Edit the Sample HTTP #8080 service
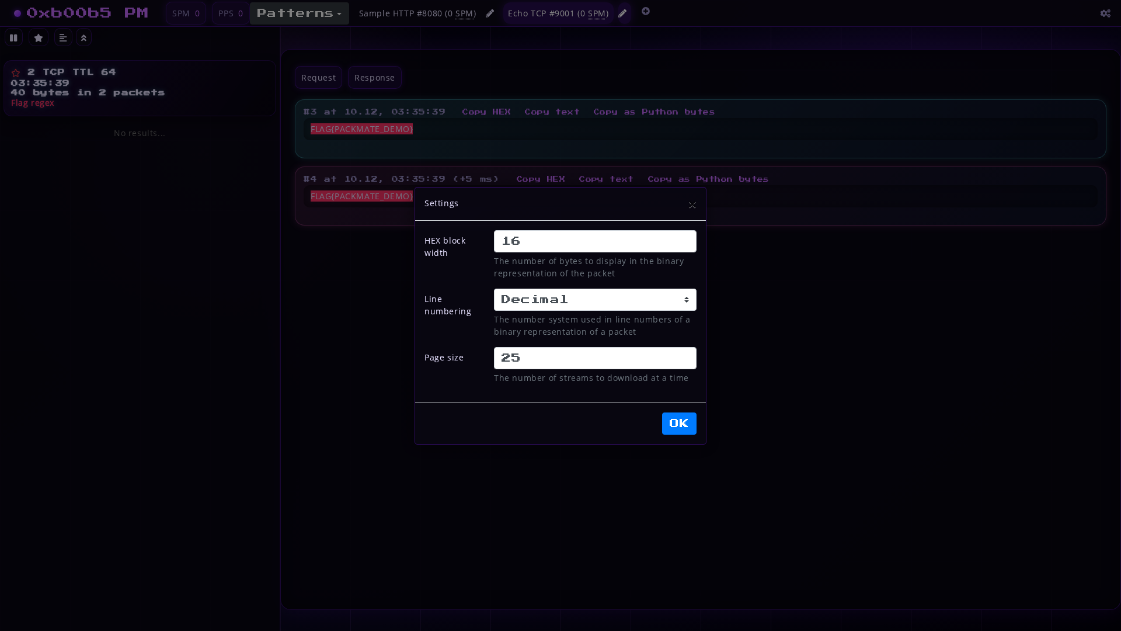This screenshot has height=631, width=1121. pyautogui.click(x=490, y=13)
